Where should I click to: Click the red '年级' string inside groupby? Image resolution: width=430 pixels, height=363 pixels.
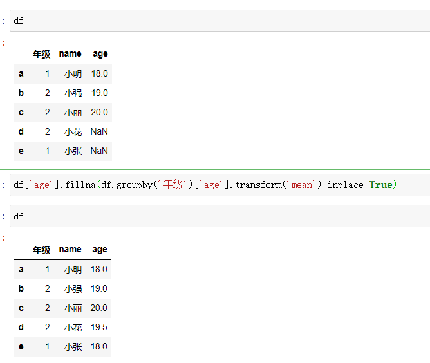coord(174,185)
